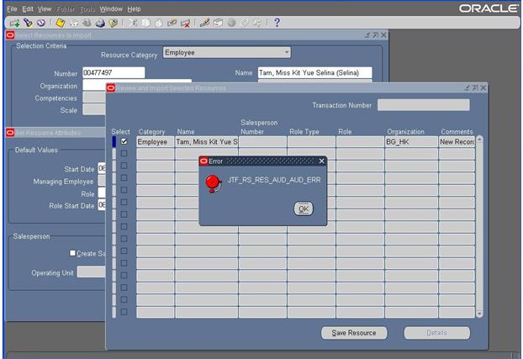The image size is (523, 359).
Task: Open the Show Navigator toolbar icon
Action: point(41,23)
